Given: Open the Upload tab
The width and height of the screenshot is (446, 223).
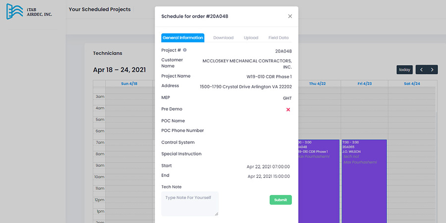Looking at the screenshot, I should (x=251, y=38).
